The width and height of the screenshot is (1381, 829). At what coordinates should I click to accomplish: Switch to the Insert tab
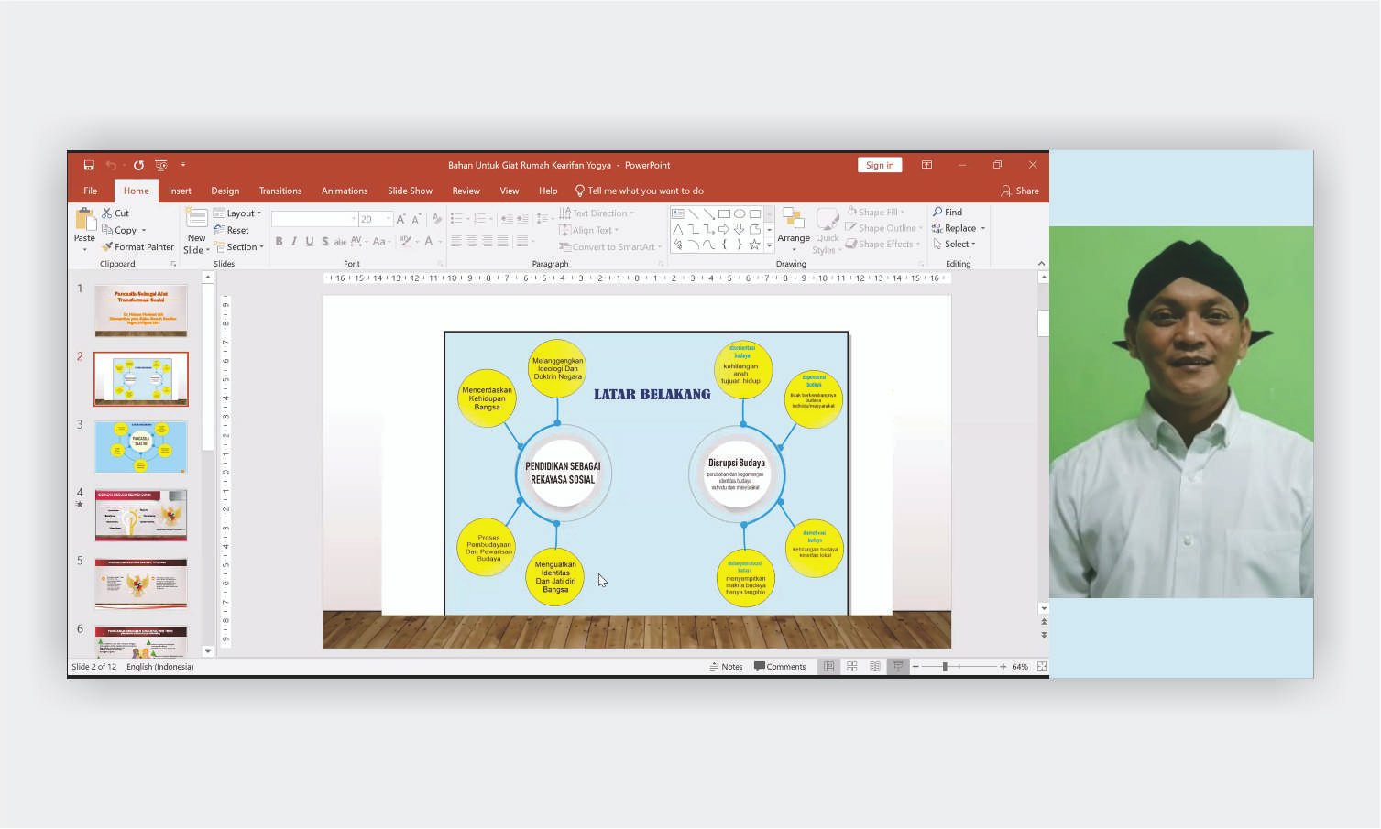[x=180, y=191]
